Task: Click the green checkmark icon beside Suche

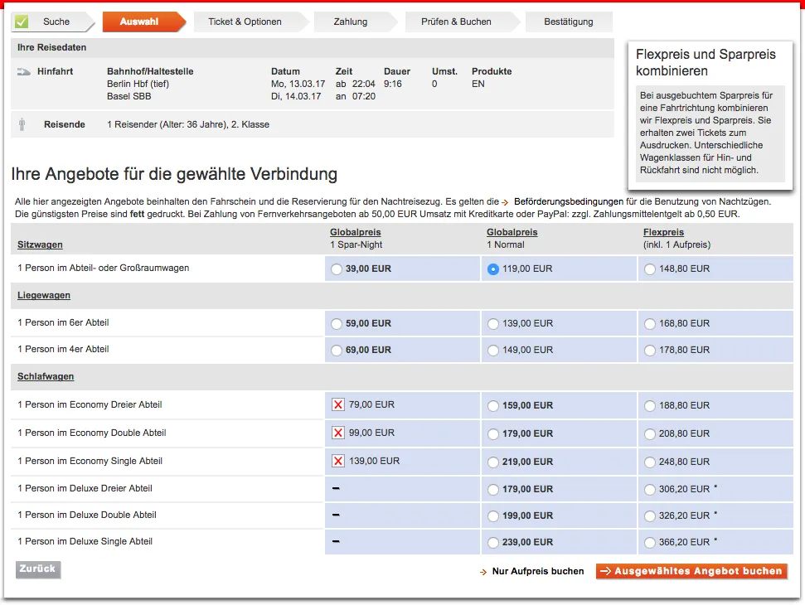Action: (x=22, y=22)
